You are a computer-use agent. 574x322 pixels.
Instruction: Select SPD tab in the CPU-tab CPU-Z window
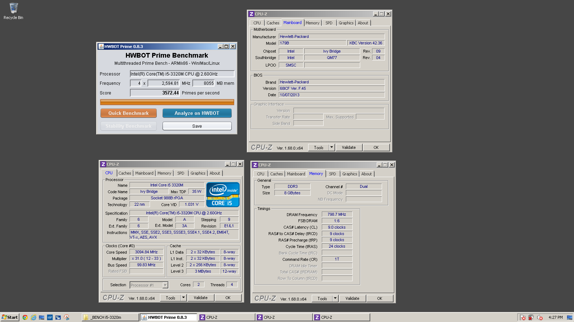(x=181, y=173)
